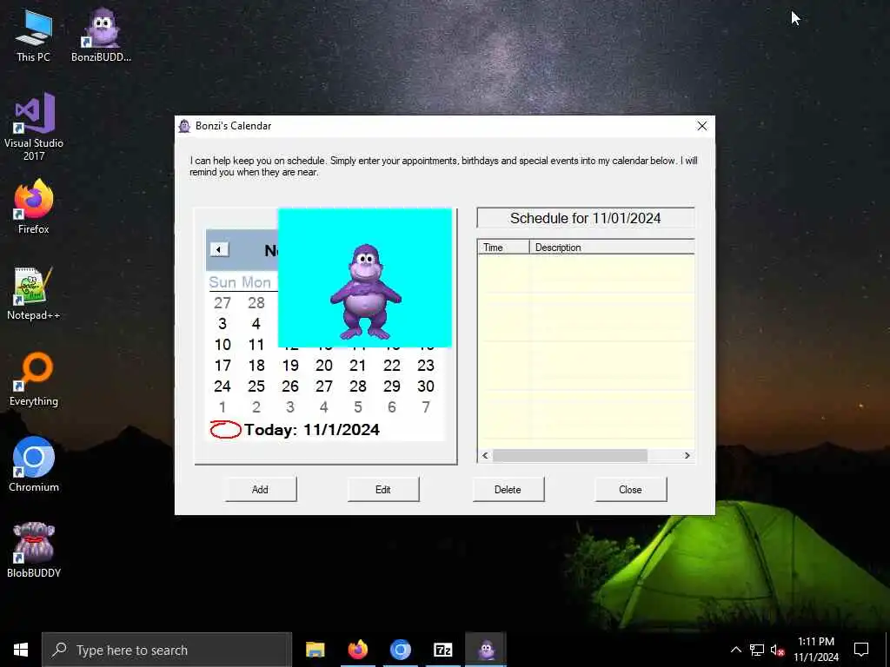Click the Schedule for 11/01/2024 header
Image resolution: width=890 pixels, height=667 pixels.
586,218
